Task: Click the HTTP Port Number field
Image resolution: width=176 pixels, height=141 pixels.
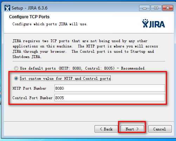Action: tap(110, 88)
